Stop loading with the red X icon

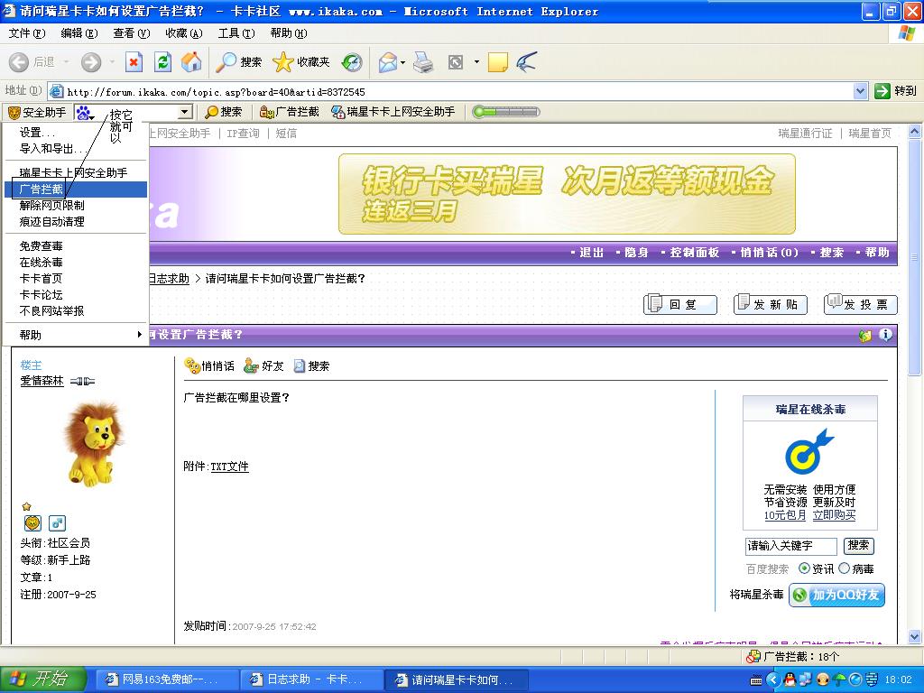coord(134,62)
